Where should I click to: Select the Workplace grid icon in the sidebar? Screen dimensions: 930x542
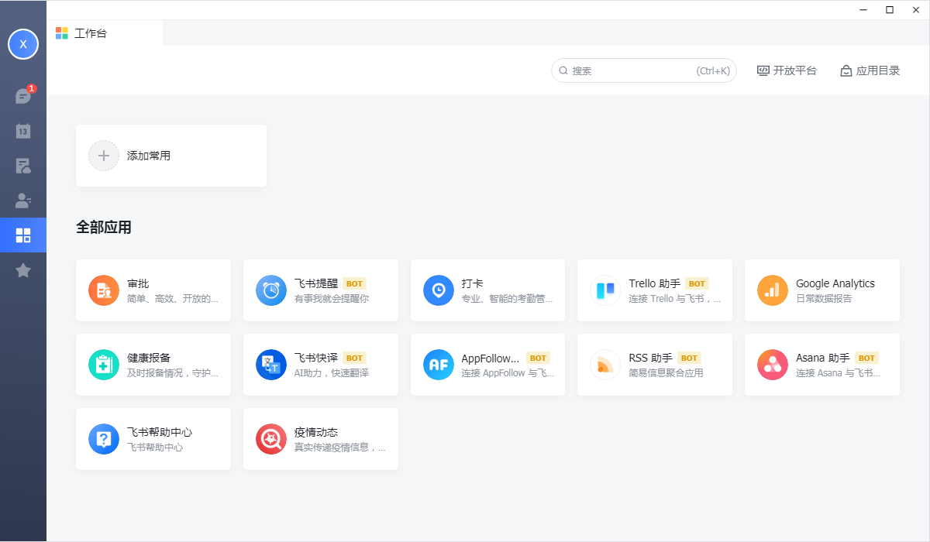(x=23, y=235)
